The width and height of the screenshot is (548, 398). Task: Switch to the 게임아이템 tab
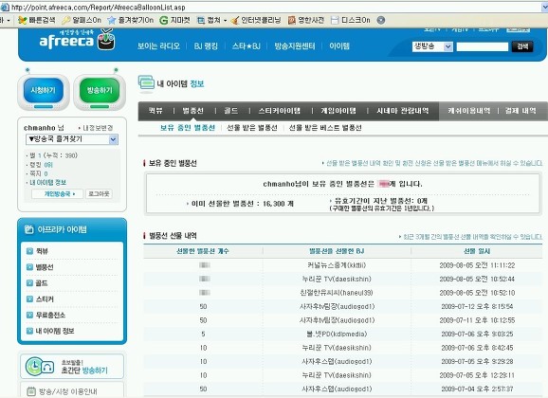pyautogui.click(x=338, y=111)
